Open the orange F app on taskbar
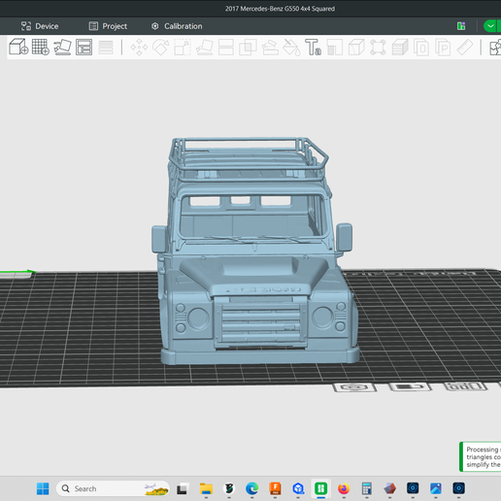Screen dimensions: 501x501 [275, 488]
